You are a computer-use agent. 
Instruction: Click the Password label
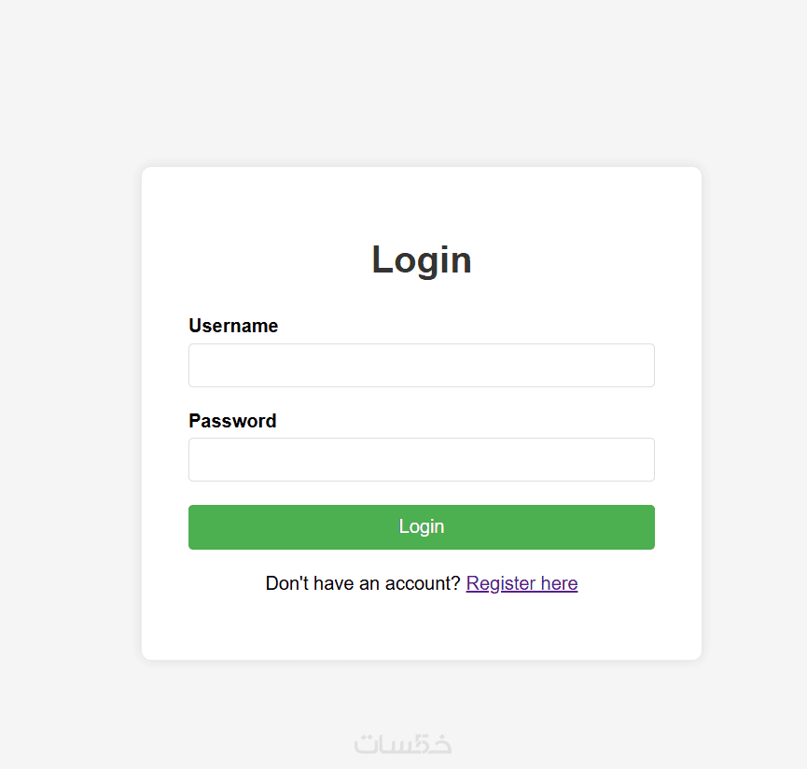coord(232,421)
